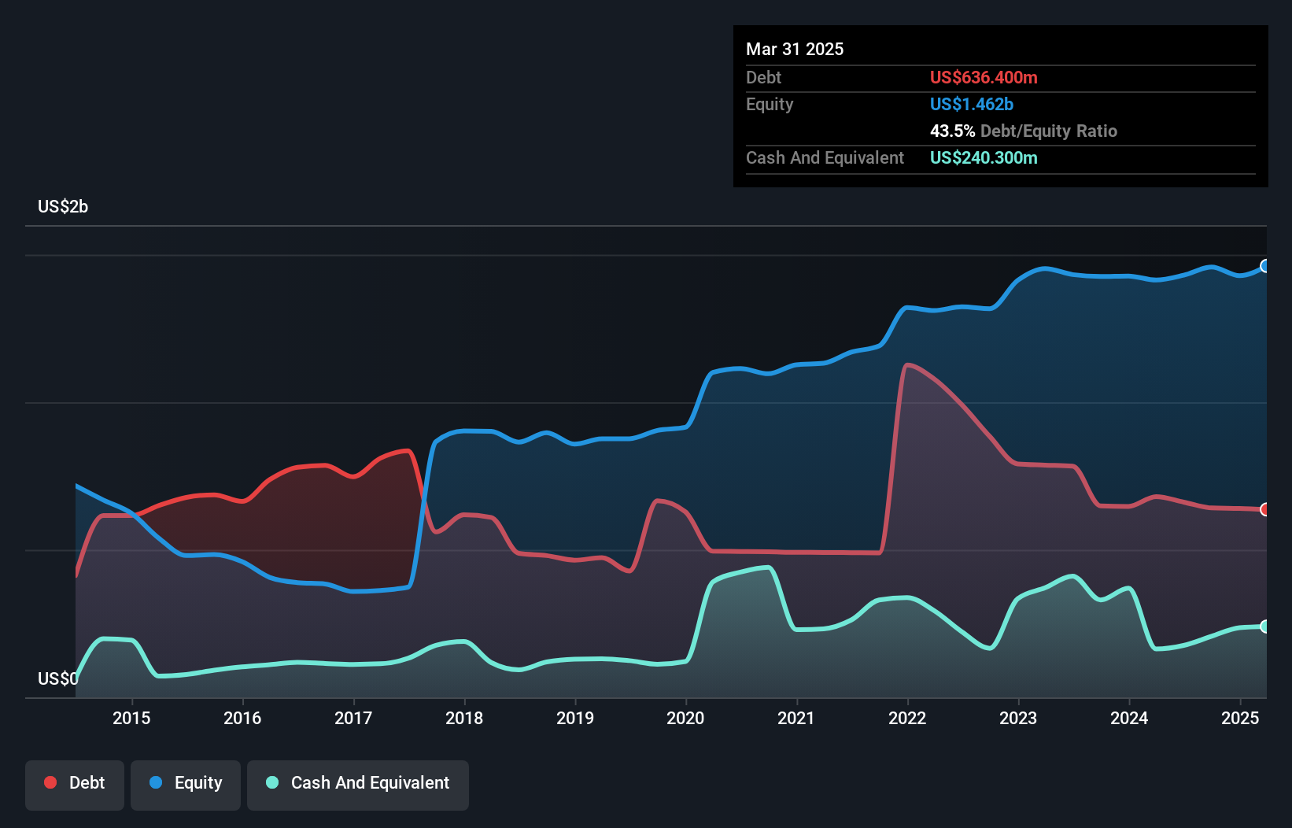Click the 2016 x-axis label
The height and width of the screenshot is (828, 1292).
click(x=242, y=718)
